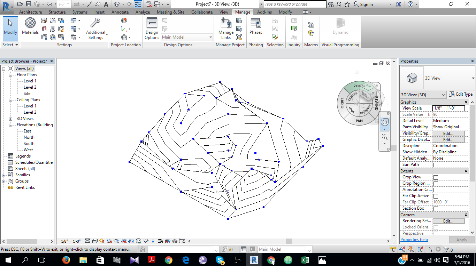Click the Visual Style cube icon
The height and width of the screenshot is (266, 476).
(x=95, y=240)
